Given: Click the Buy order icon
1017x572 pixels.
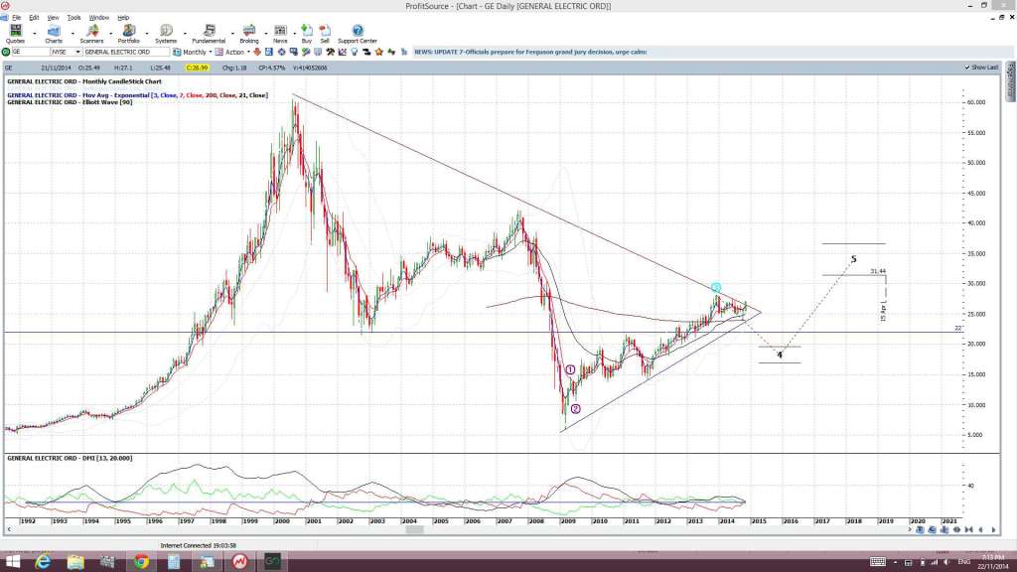Looking at the screenshot, I should click(x=307, y=34).
